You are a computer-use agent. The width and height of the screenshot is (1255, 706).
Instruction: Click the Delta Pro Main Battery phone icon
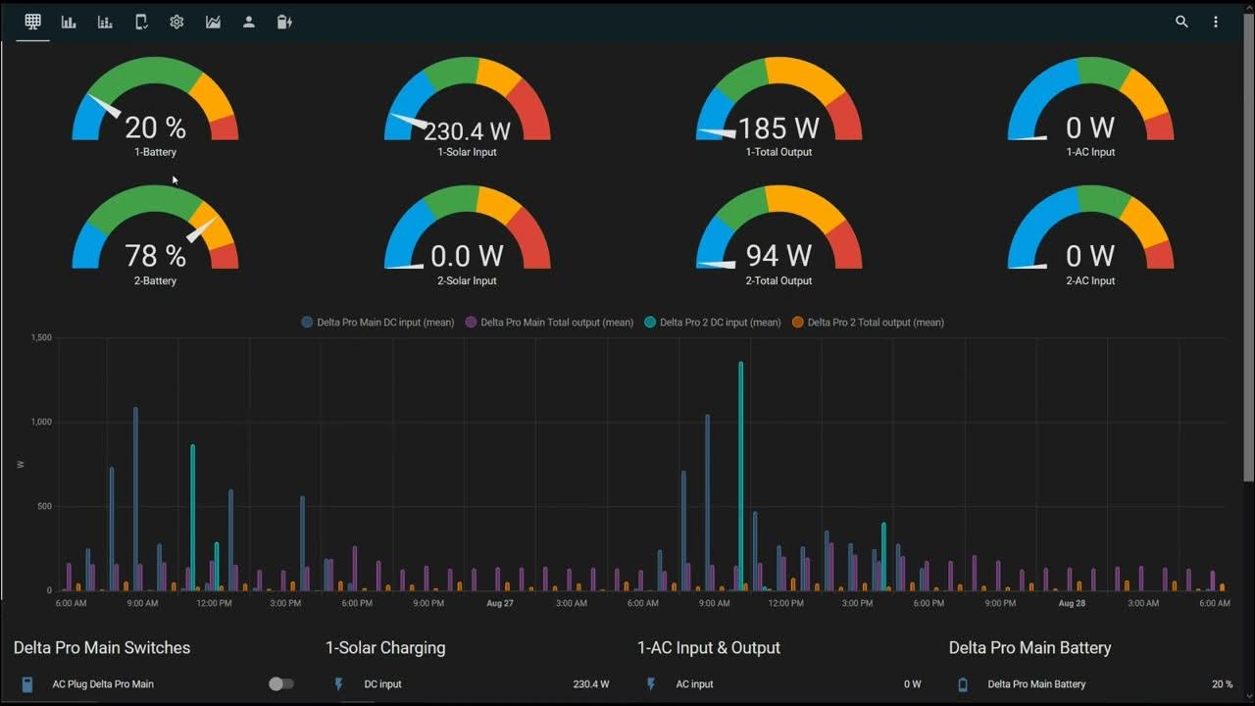point(963,683)
